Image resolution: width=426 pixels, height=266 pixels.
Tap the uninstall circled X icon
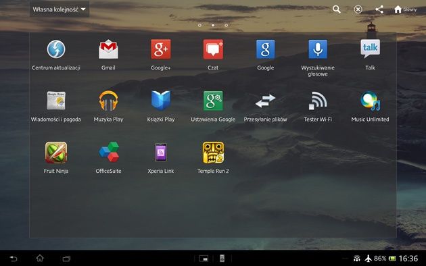tap(358, 9)
